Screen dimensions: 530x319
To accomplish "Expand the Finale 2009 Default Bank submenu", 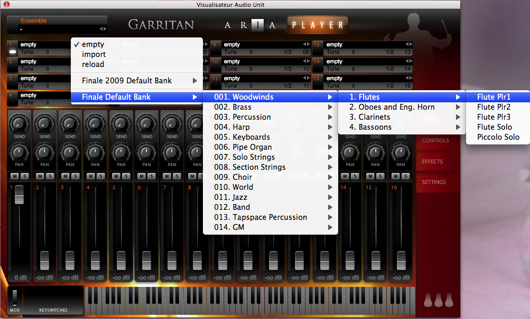I will (136, 81).
